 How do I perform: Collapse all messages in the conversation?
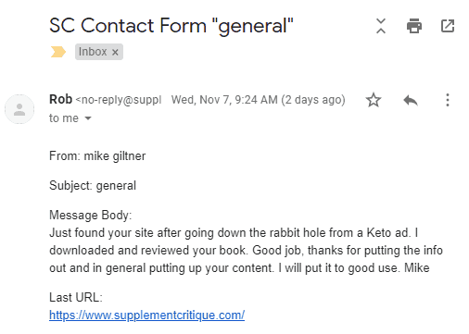coord(381,26)
